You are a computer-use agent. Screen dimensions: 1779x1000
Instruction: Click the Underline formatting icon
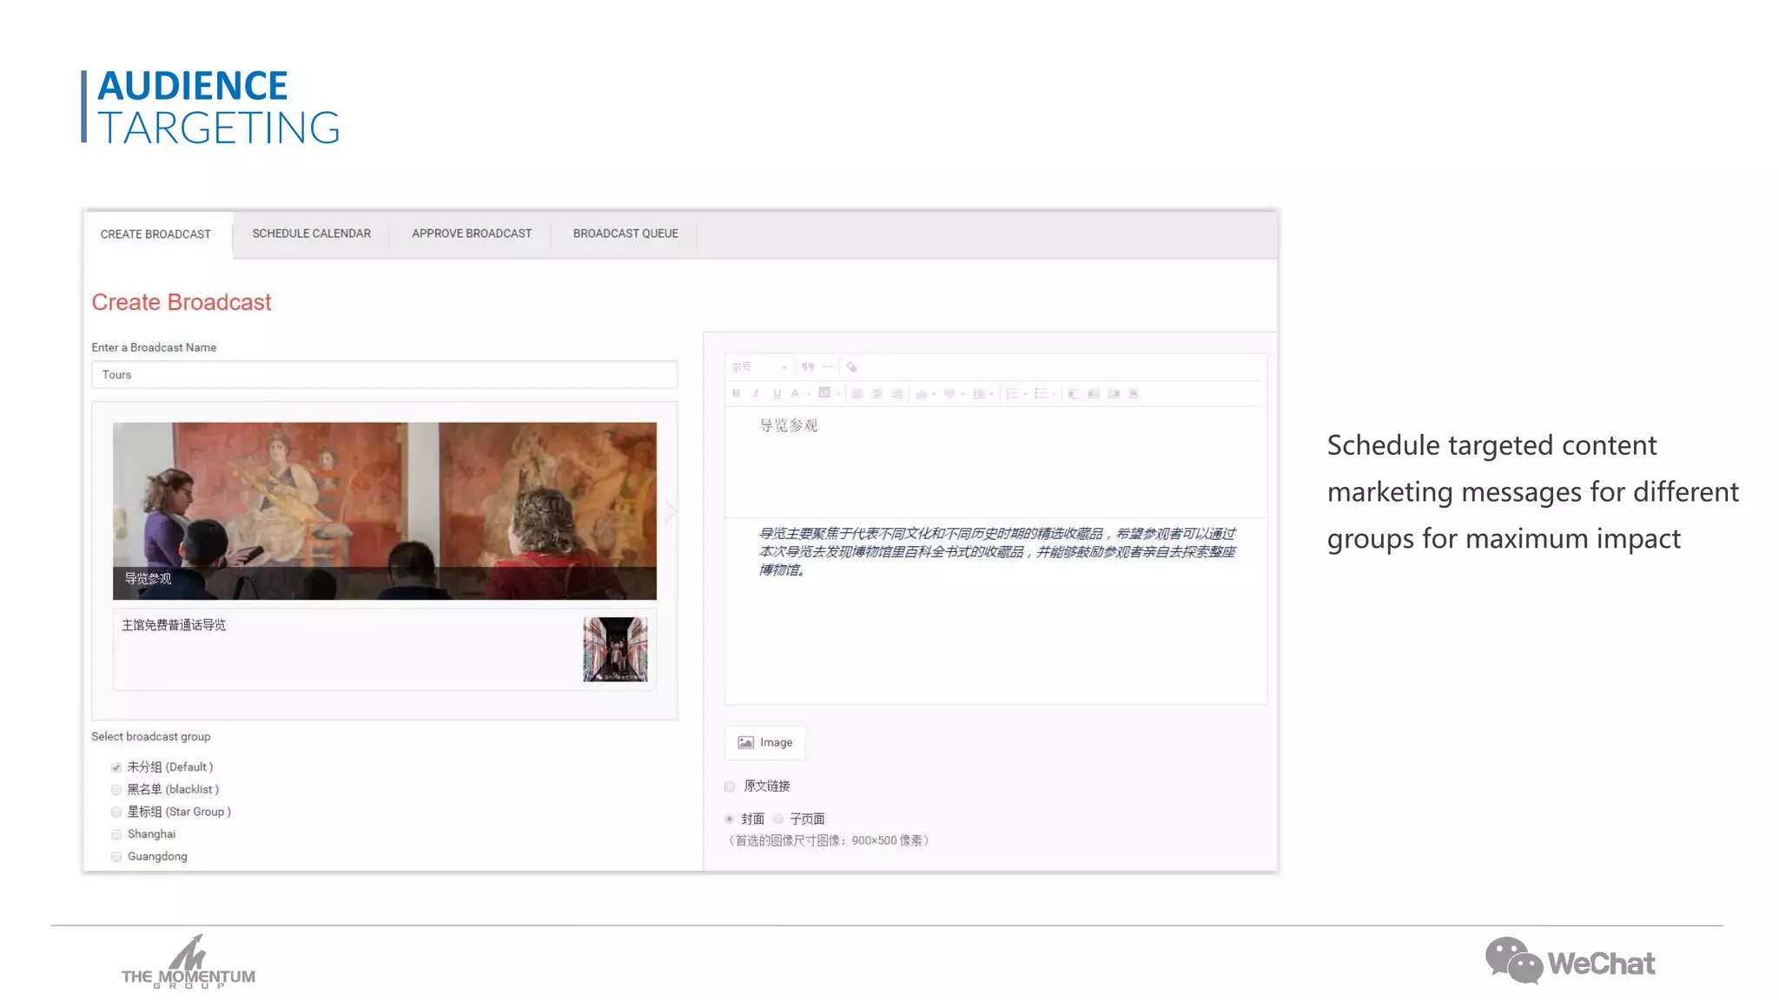pos(777,393)
